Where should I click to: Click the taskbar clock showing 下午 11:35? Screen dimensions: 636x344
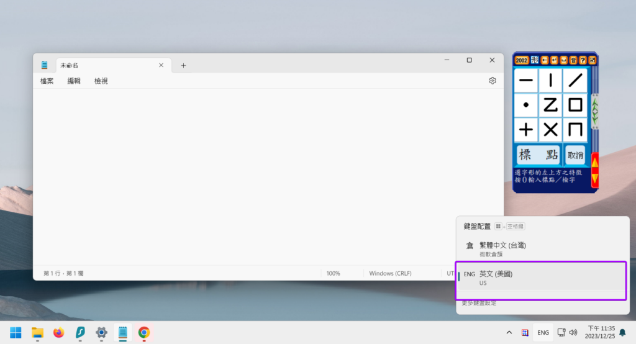point(600,332)
